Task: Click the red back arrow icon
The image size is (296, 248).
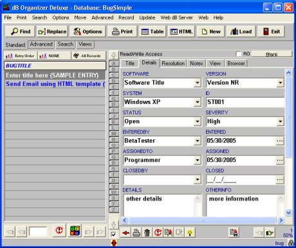Action: pyautogui.click(x=125, y=233)
